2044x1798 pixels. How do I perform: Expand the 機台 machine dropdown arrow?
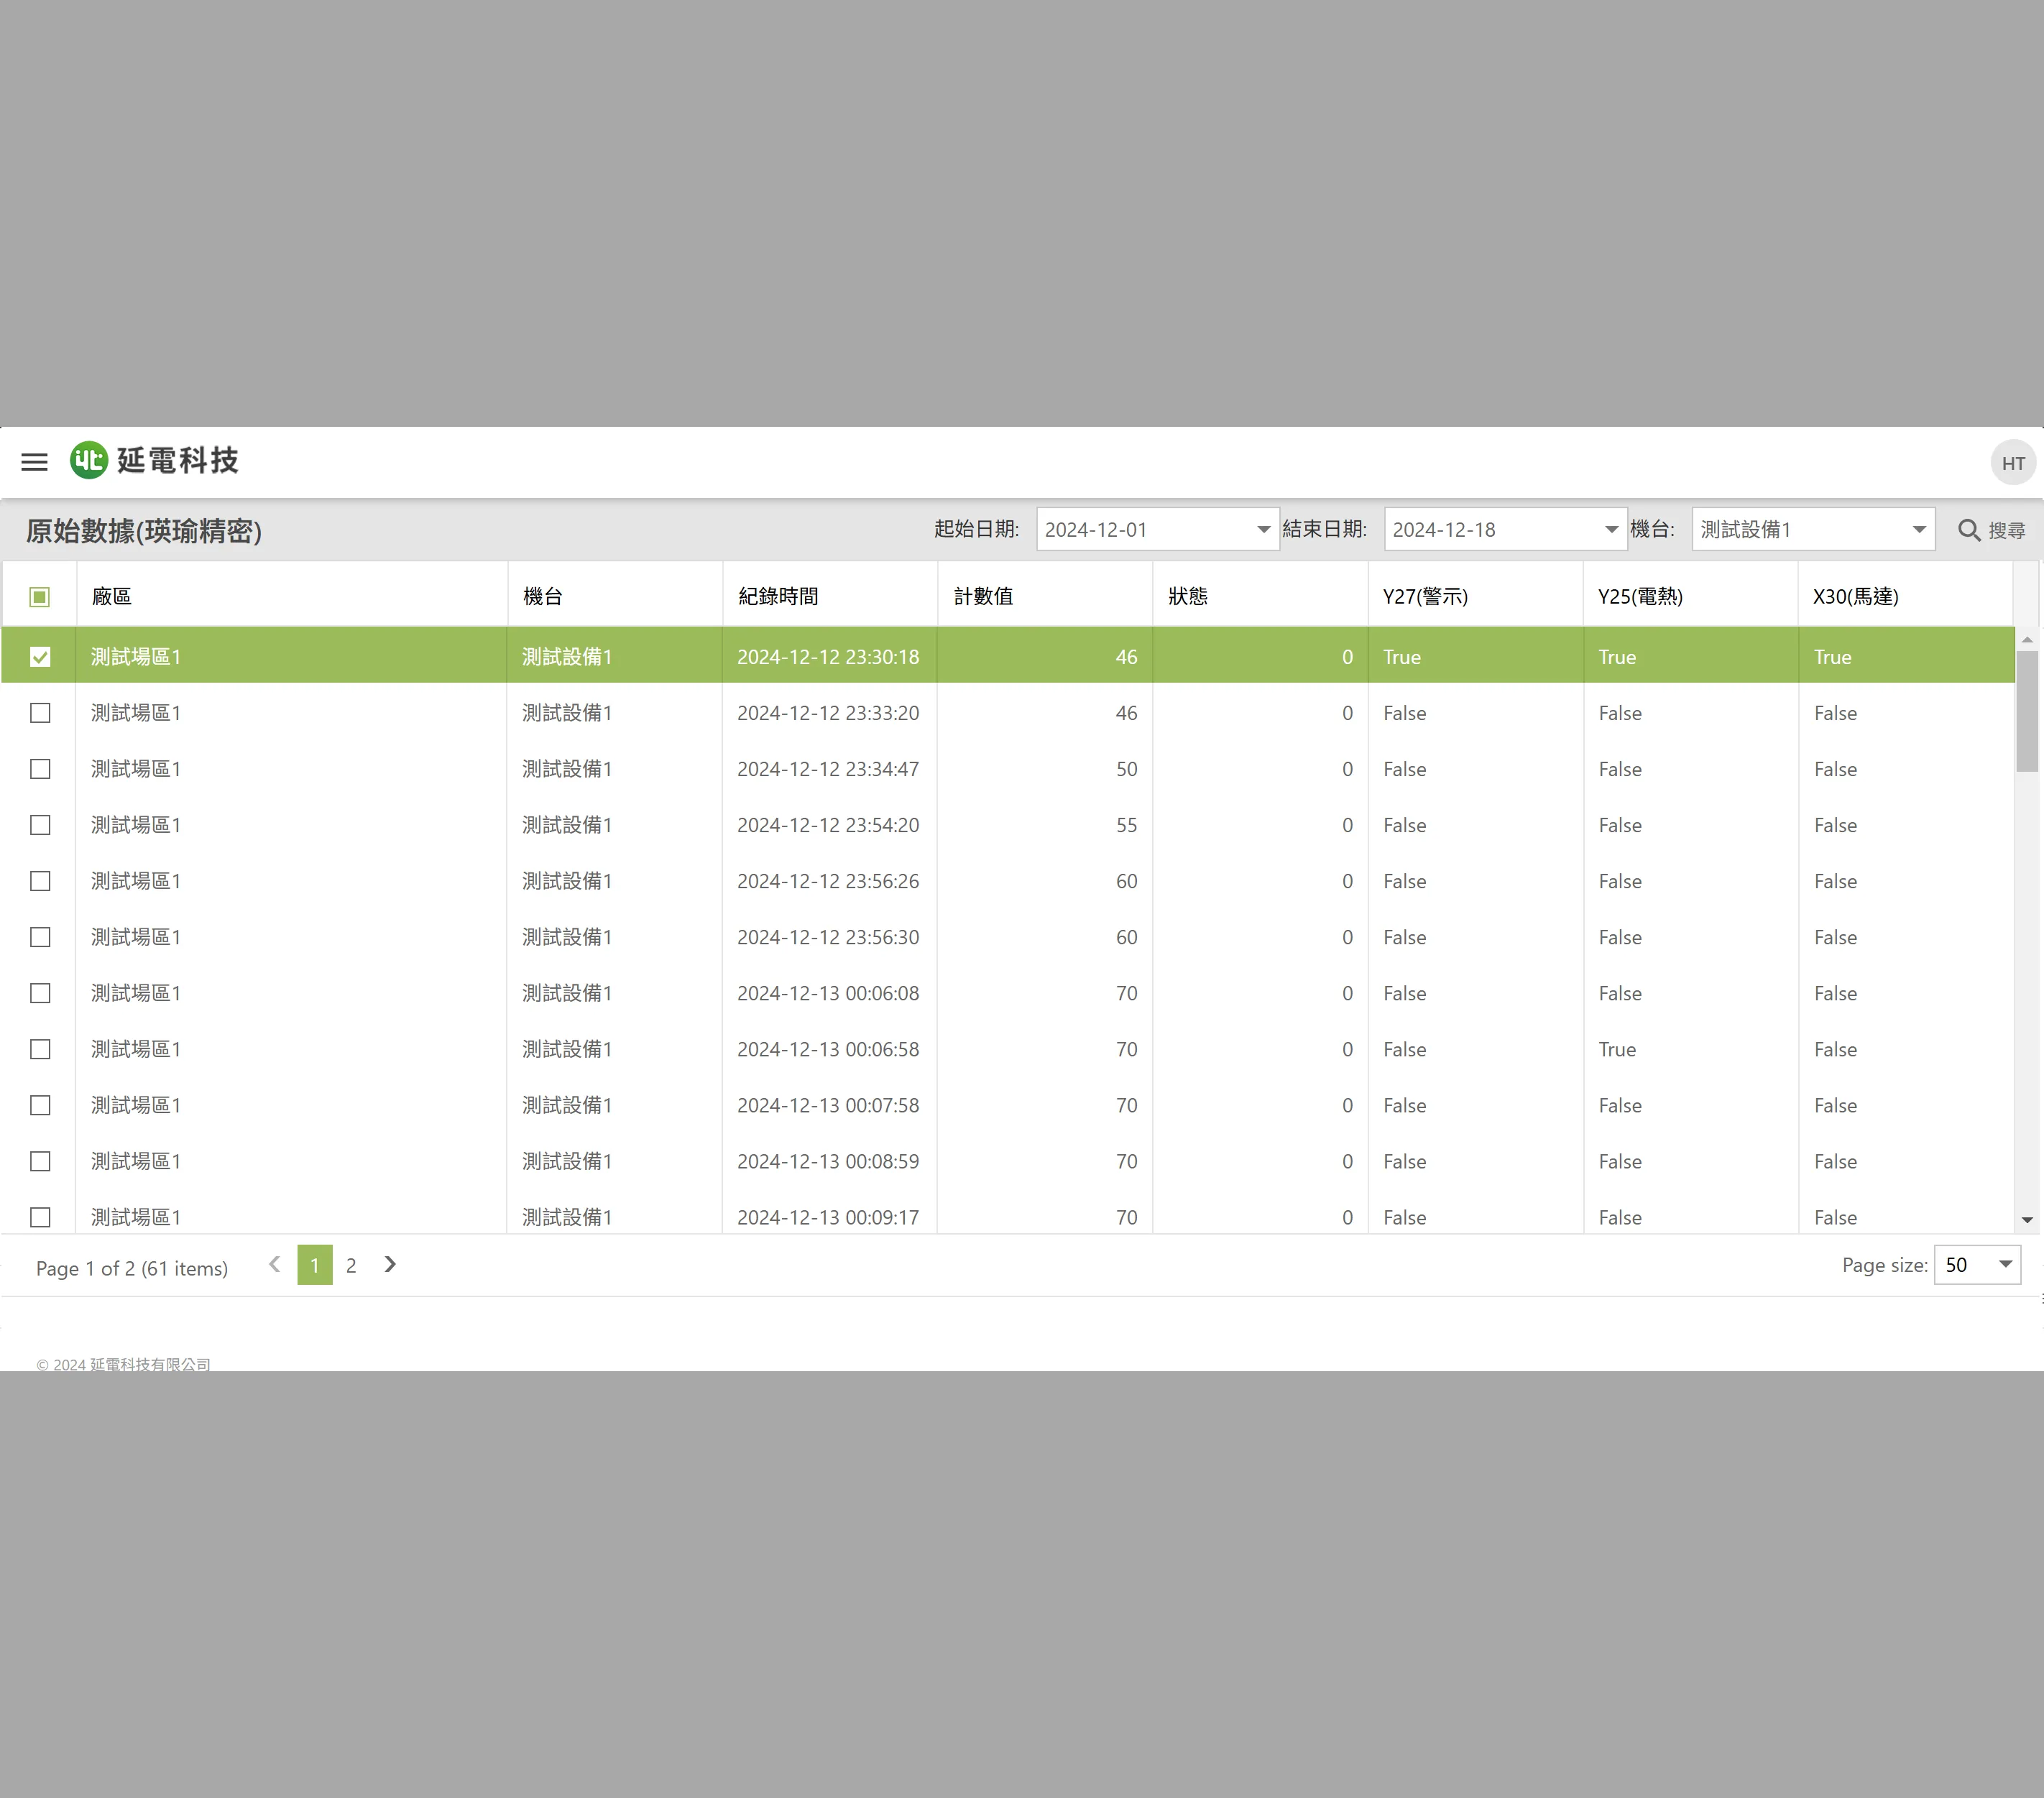pyautogui.click(x=1919, y=530)
